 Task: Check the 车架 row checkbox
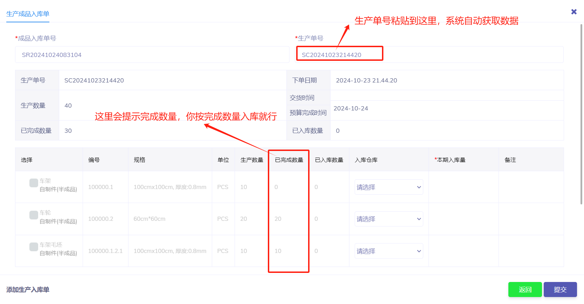(x=34, y=183)
